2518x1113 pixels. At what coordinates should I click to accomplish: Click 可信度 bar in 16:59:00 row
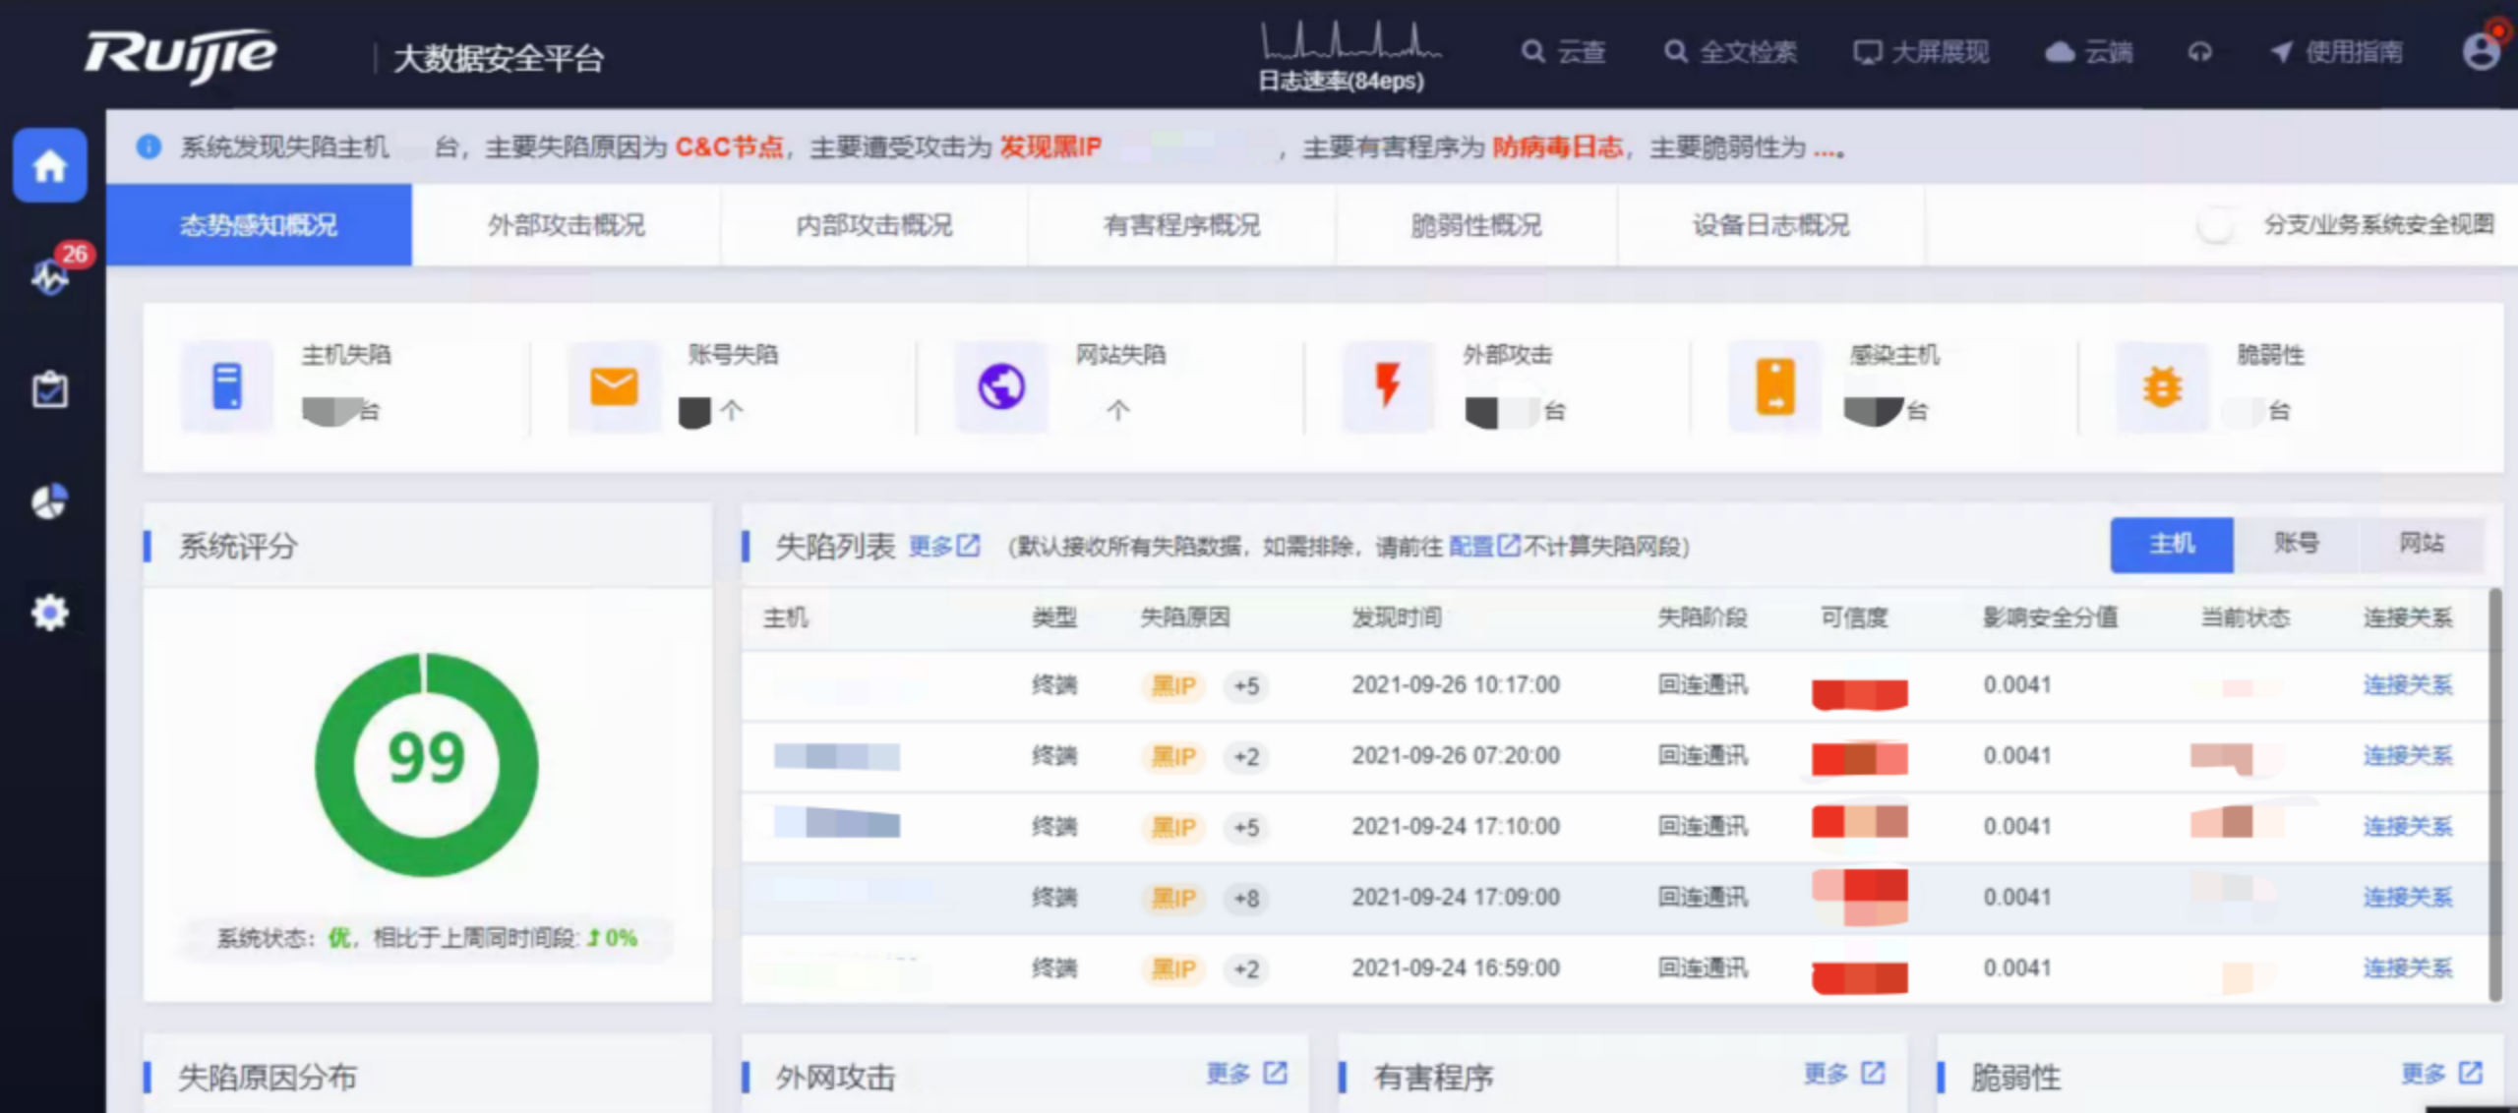tap(1860, 977)
